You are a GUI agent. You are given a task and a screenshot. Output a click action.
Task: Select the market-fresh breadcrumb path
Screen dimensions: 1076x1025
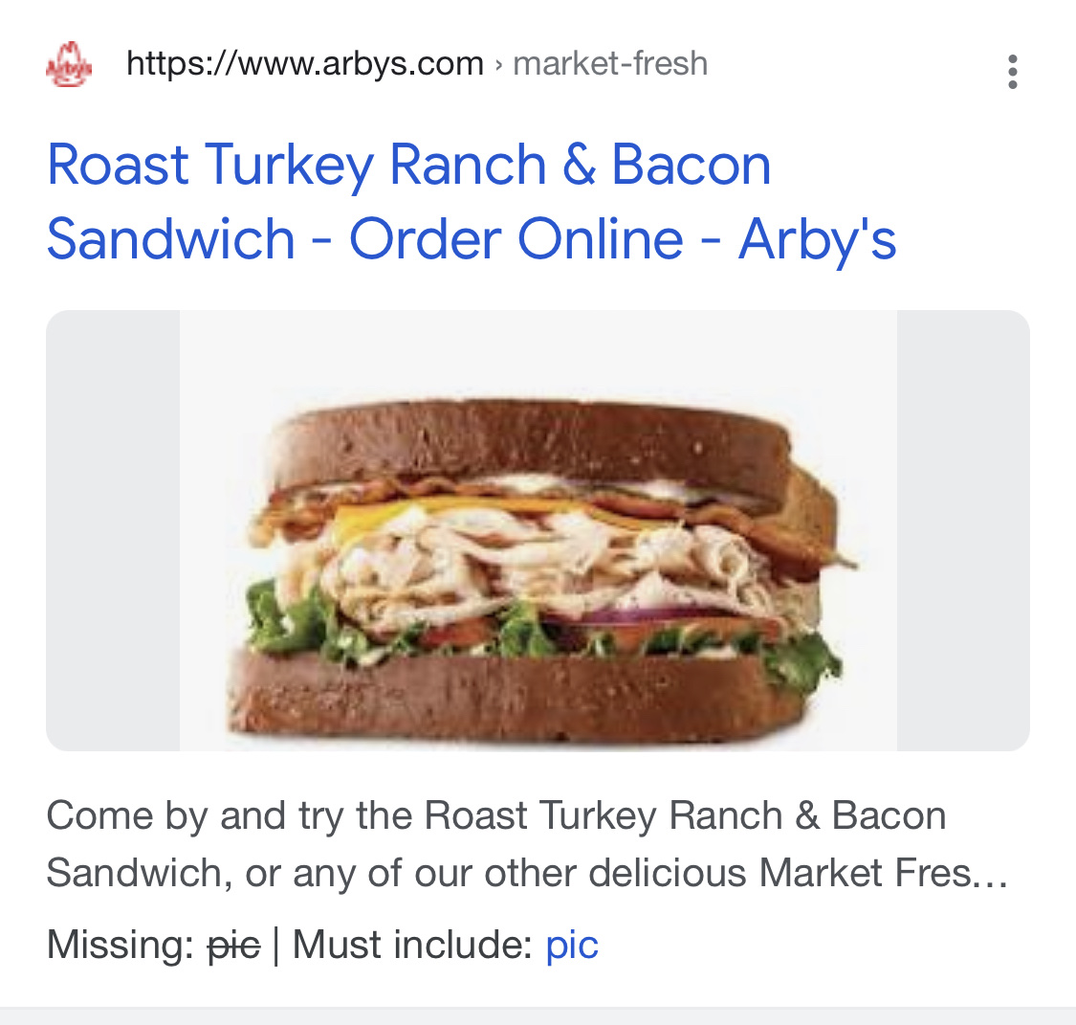pyautogui.click(x=610, y=64)
